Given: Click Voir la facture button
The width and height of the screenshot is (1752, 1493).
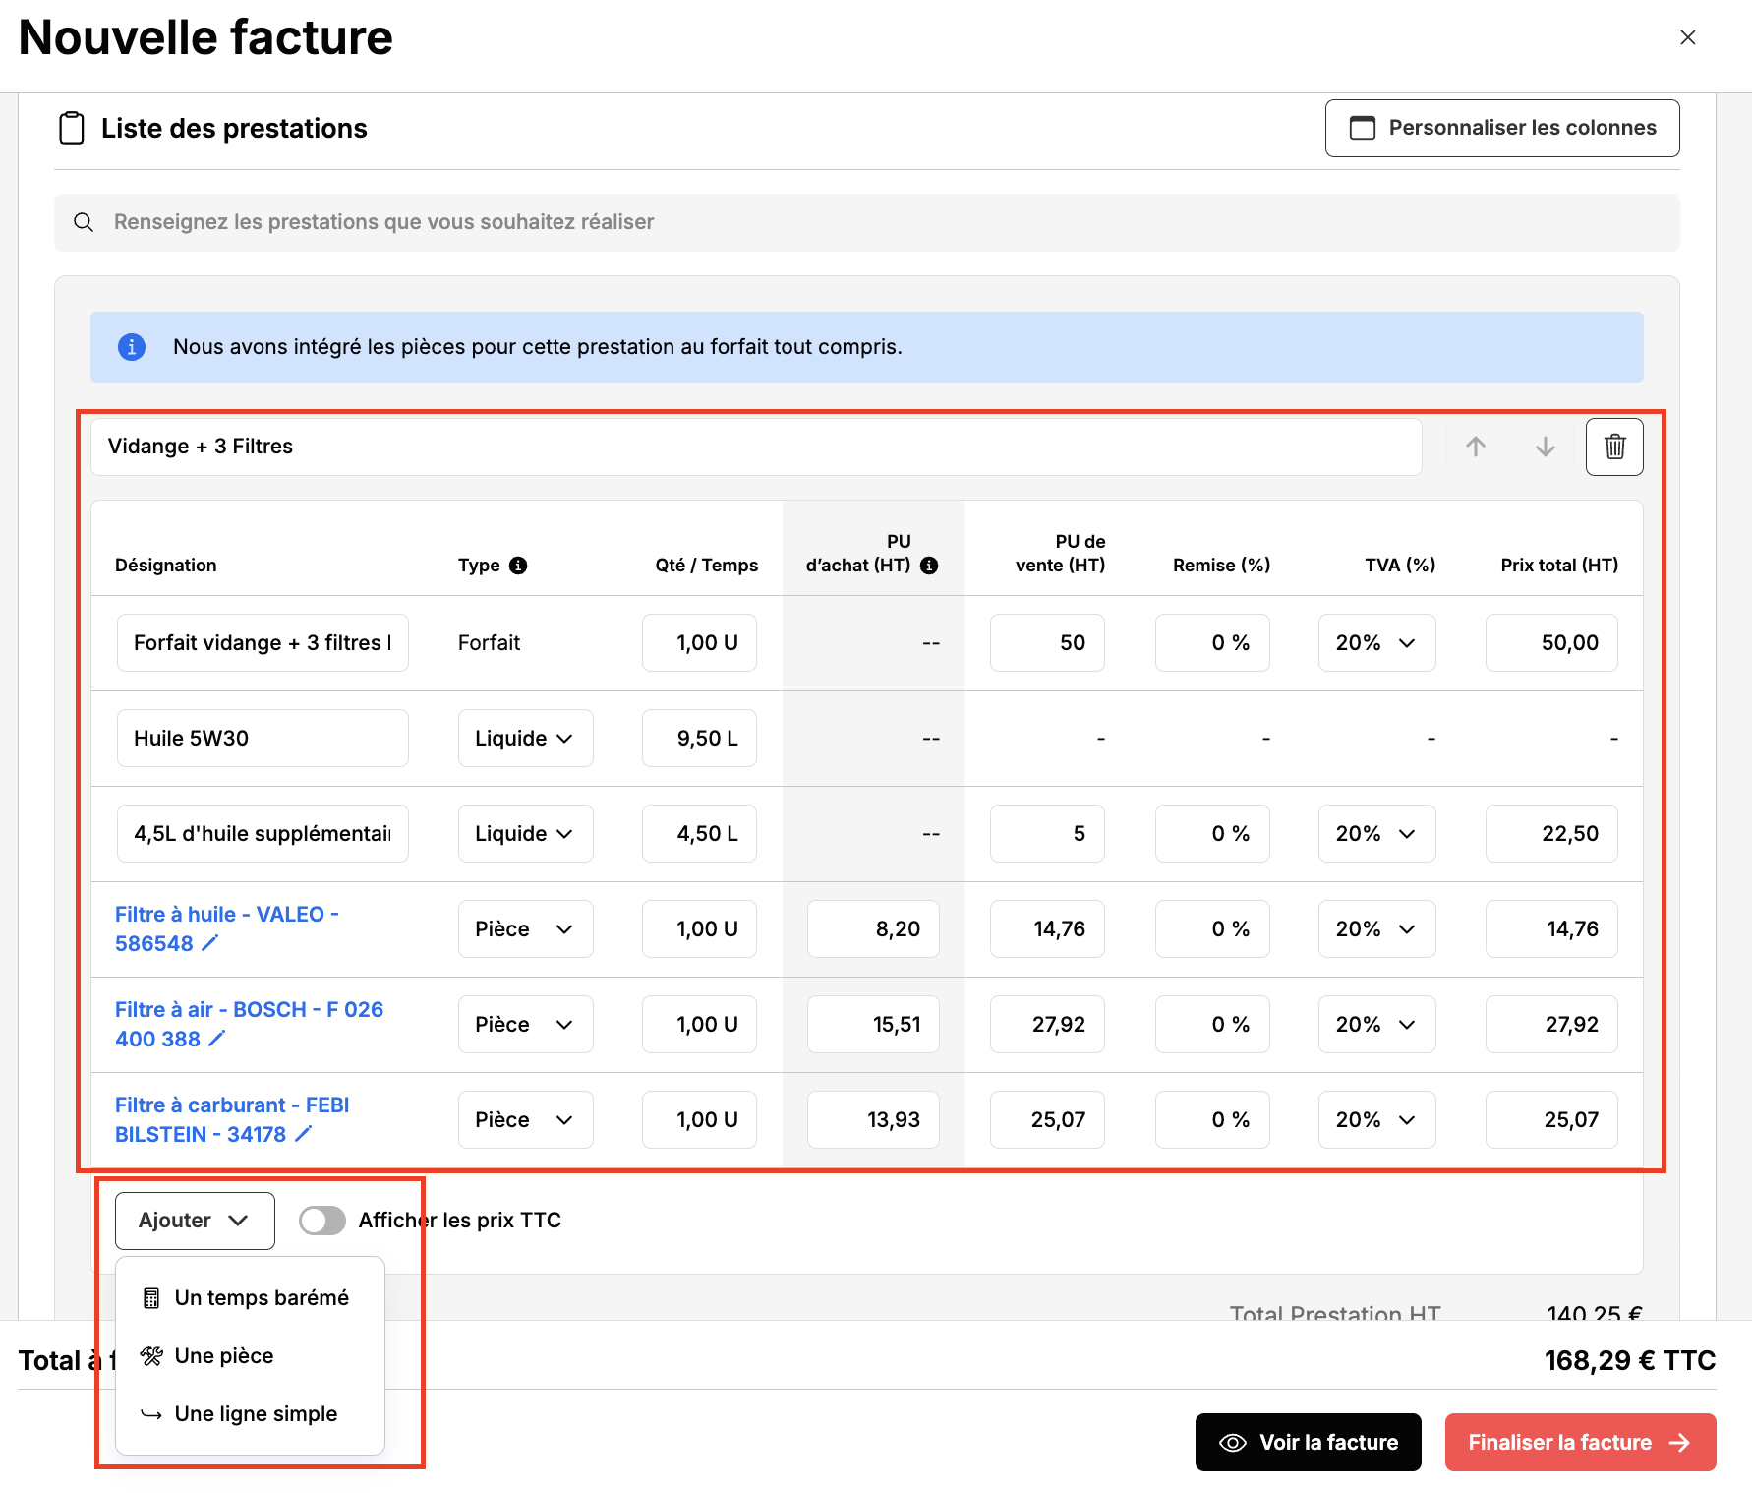Looking at the screenshot, I should (x=1308, y=1443).
